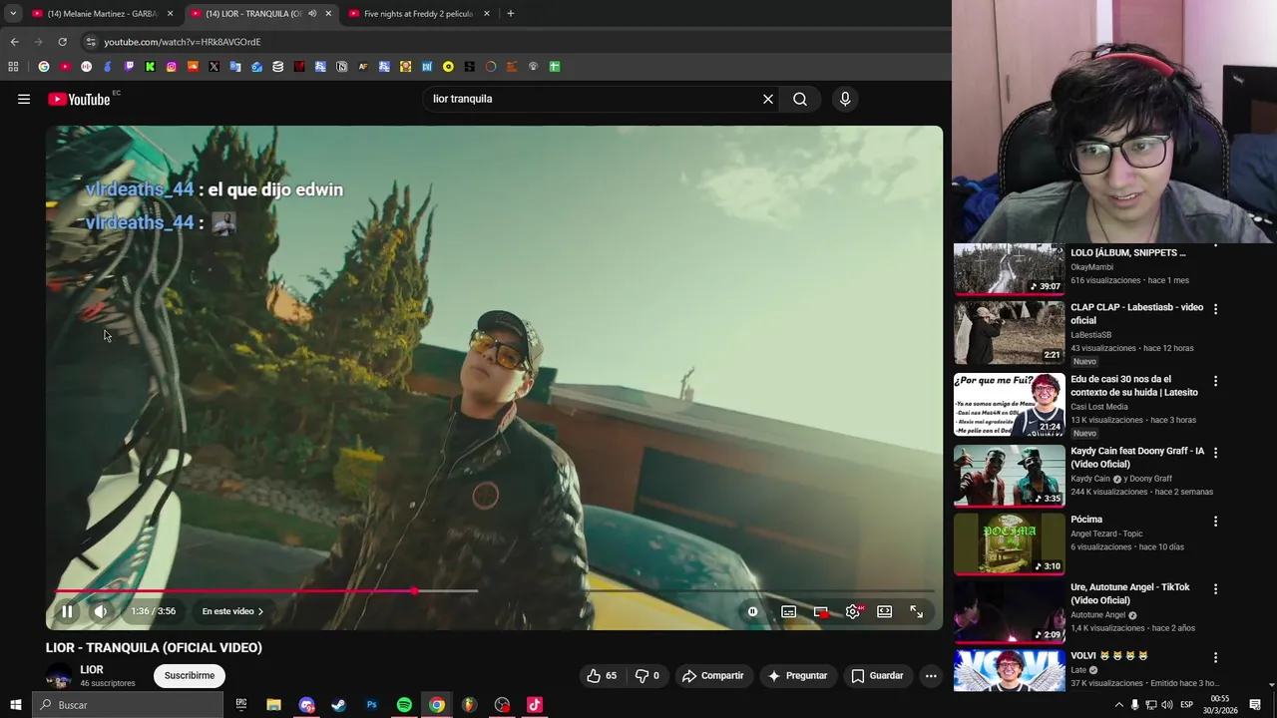
Task: Reload the page
Action: (x=62, y=42)
